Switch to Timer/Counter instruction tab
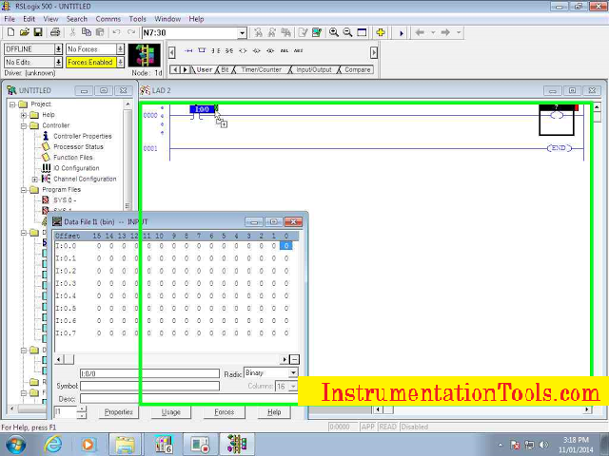 pos(261,69)
